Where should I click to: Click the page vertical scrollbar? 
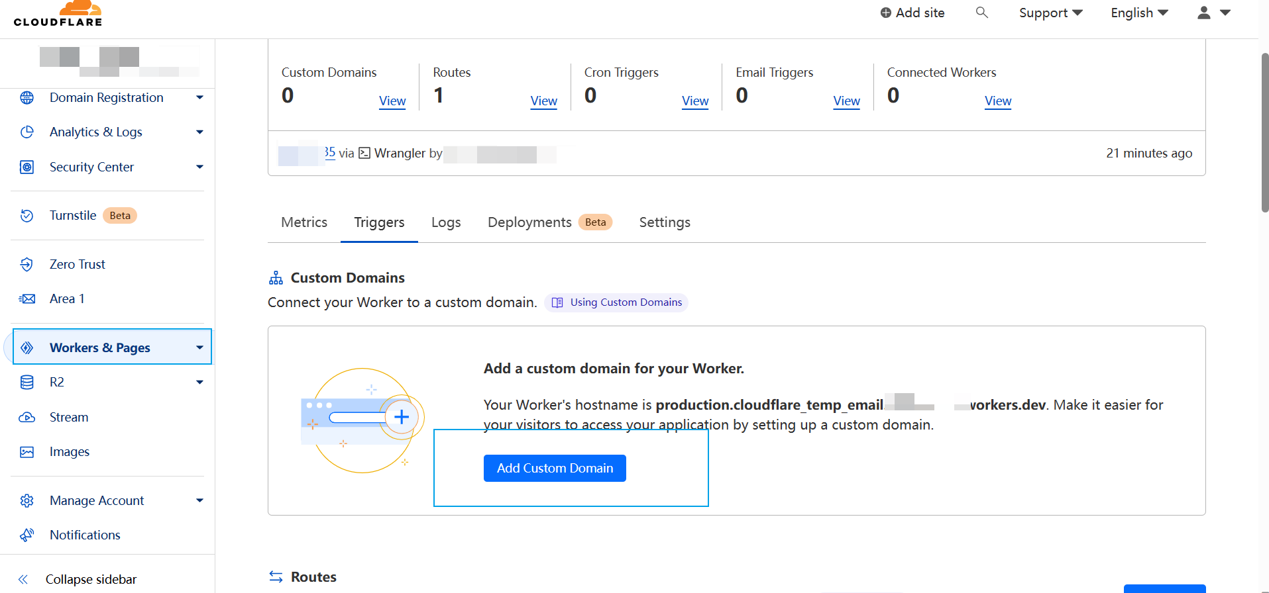pos(1264,132)
